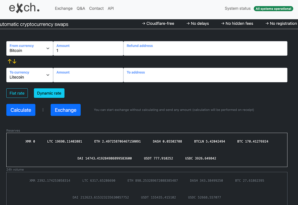
Task: Click the DASH 343.38499250 volume entry
Action: [x=206, y=181]
